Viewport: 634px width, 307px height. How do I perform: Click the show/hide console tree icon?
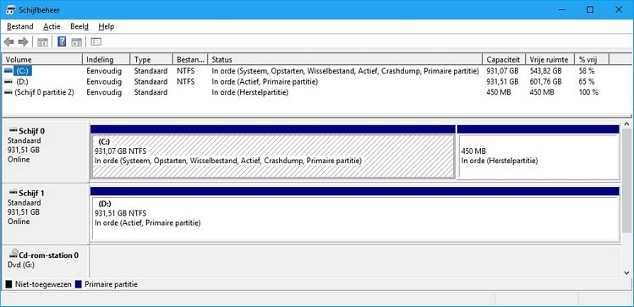42,41
